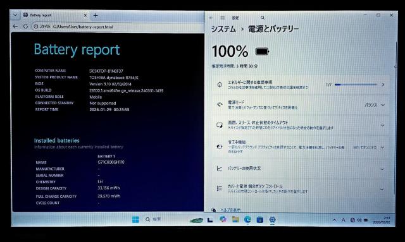The image size is (405, 242).
Task: Go back in the Settings window
Action: point(211,18)
